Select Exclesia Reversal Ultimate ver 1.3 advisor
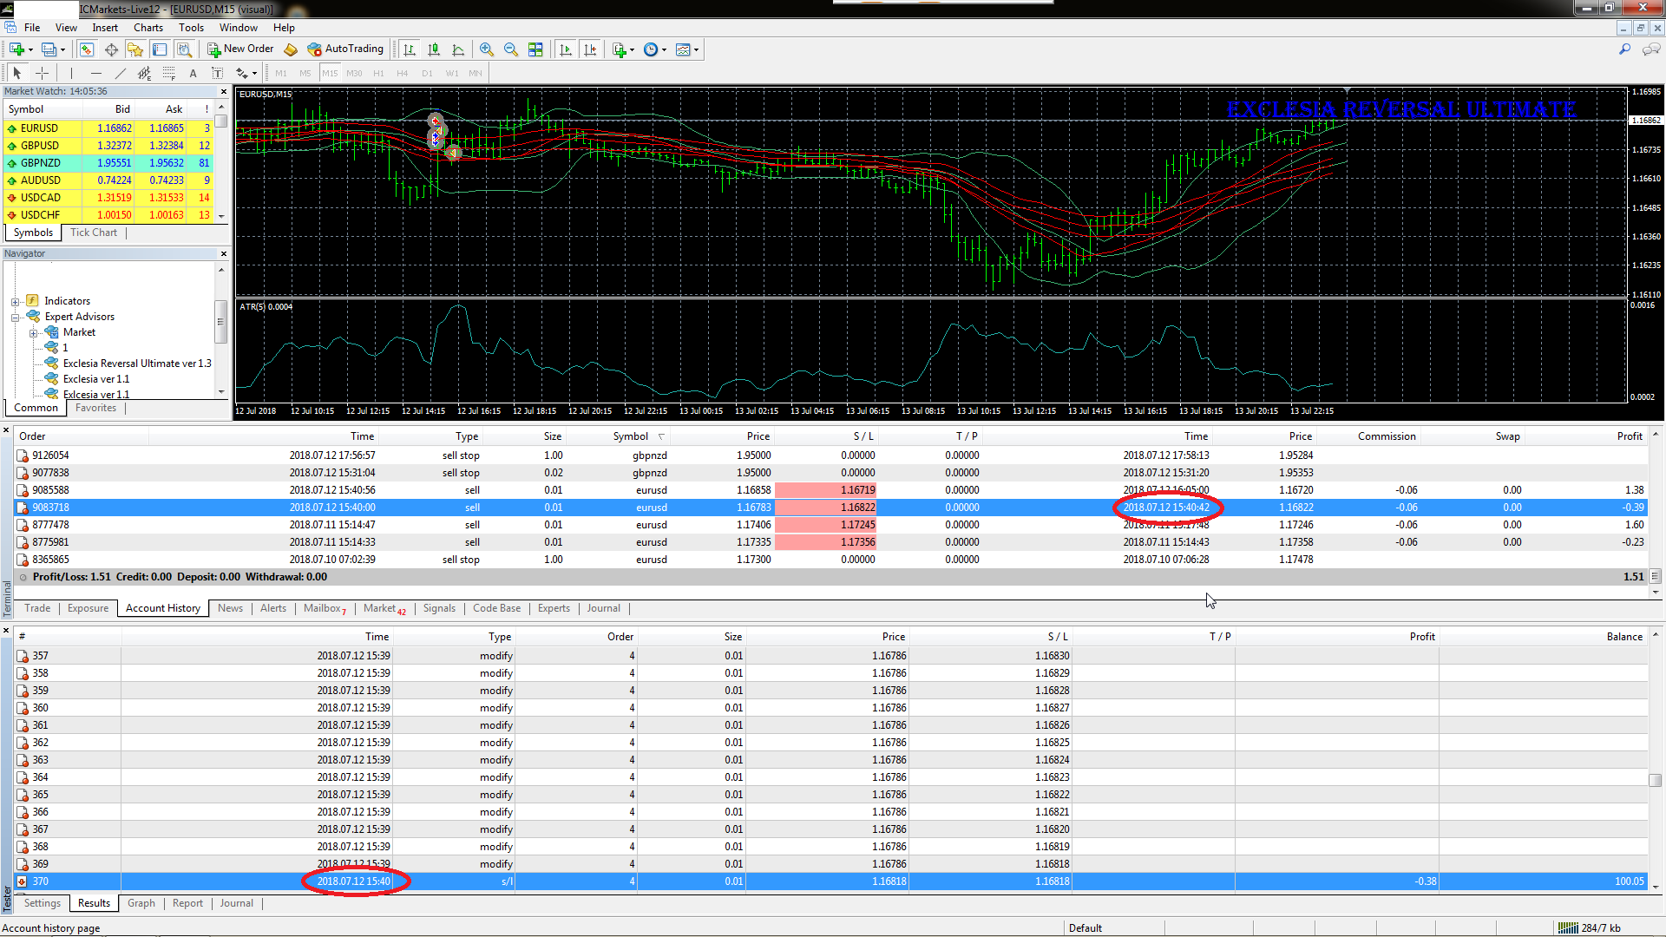This screenshot has width=1666, height=937. tap(136, 364)
